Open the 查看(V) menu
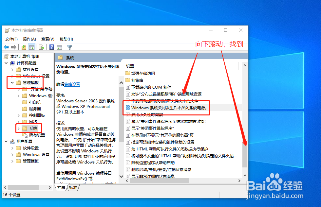Viewport: 321px width, 207px height. pyautogui.click(x=47, y=39)
